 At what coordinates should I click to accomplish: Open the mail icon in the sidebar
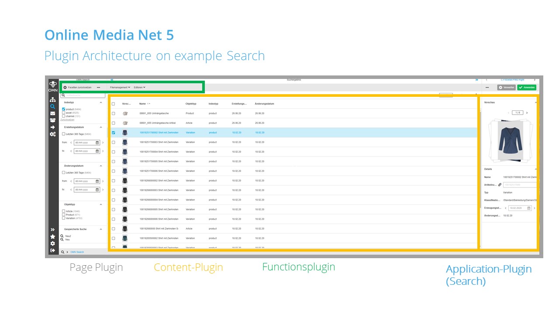52,114
